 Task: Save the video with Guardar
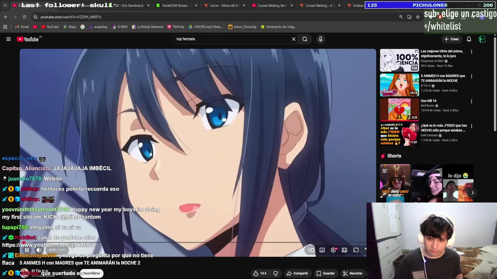click(x=325, y=273)
